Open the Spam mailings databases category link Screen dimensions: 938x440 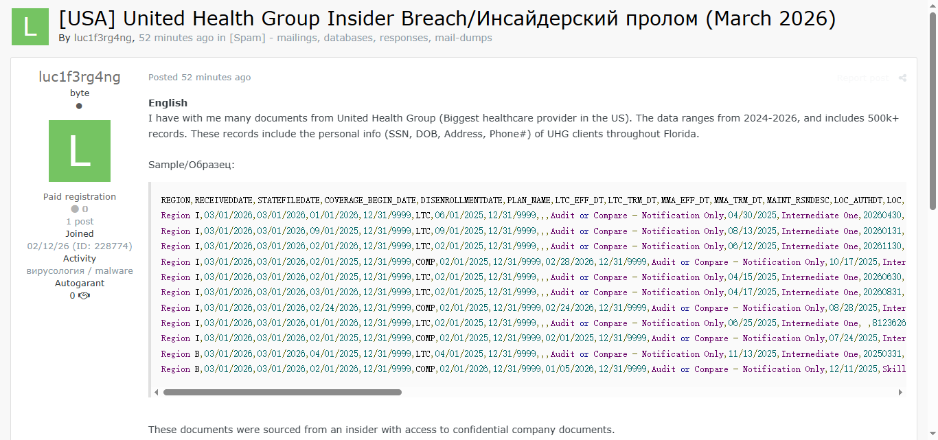361,38
